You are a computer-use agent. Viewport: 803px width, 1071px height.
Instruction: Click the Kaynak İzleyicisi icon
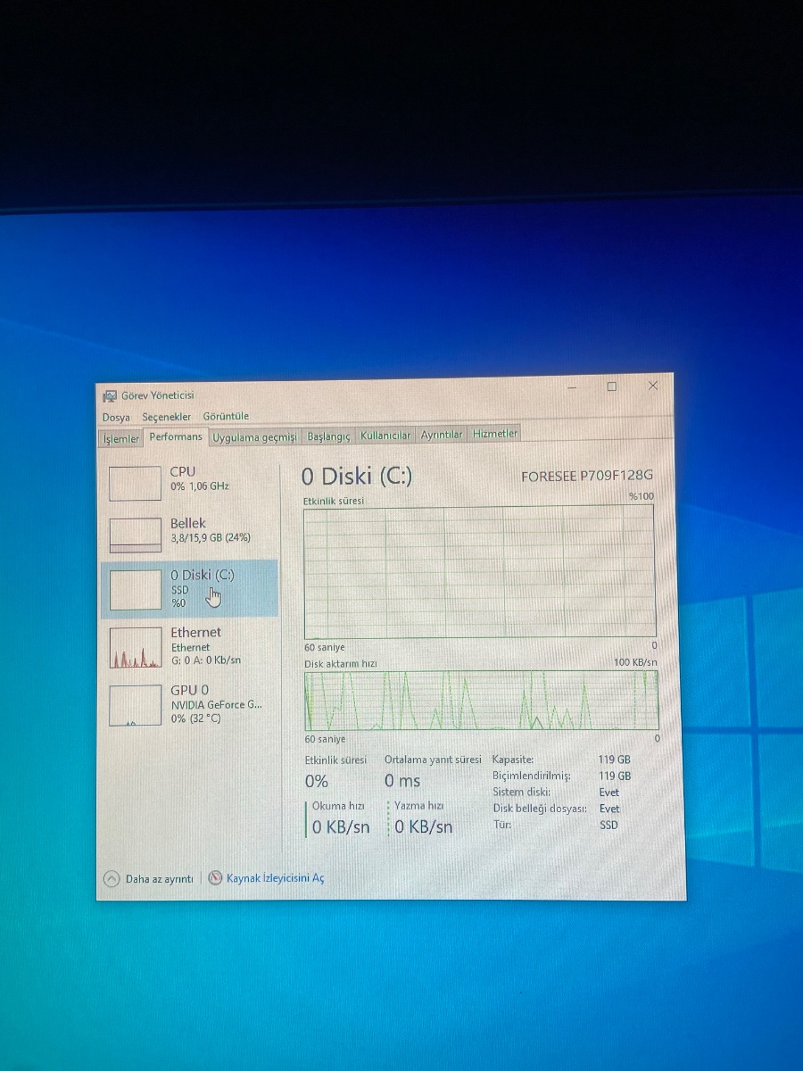[x=215, y=878]
